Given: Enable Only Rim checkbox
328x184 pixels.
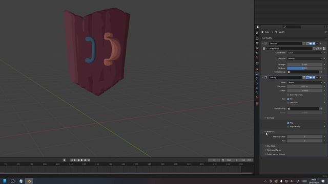Looking at the screenshot, I should click(288, 103).
